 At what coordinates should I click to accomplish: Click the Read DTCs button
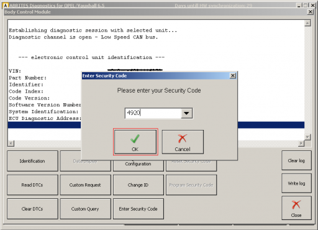(x=32, y=185)
